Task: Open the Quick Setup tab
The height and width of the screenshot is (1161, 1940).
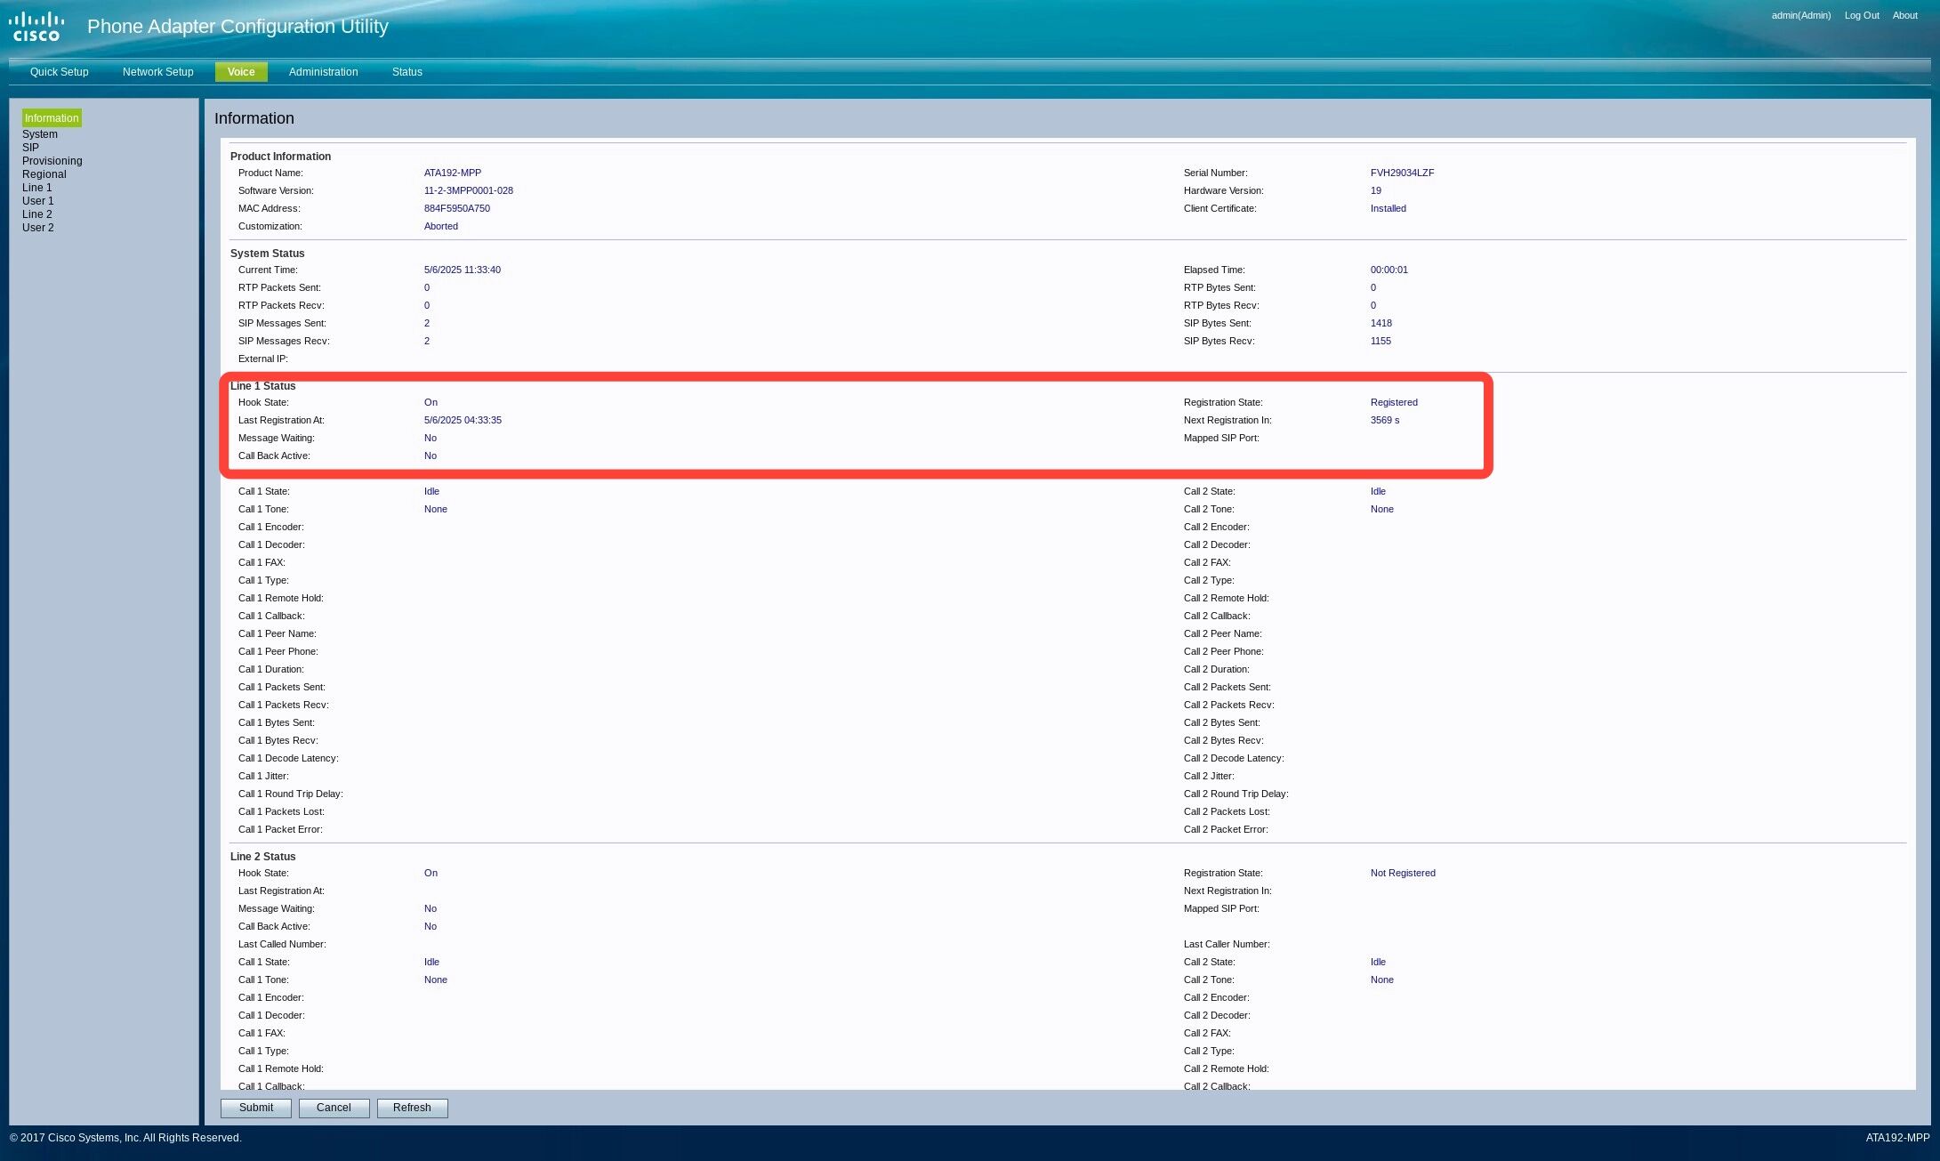Action: (x=60, y=72)
